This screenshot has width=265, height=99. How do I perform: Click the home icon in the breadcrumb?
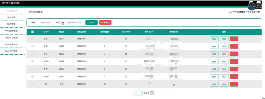pyautogui.click(x=229, y=12)
